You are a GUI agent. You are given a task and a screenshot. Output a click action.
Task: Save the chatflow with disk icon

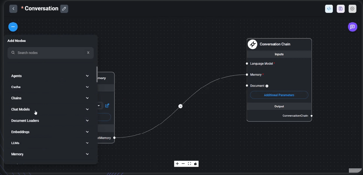(x=340, y=8)
